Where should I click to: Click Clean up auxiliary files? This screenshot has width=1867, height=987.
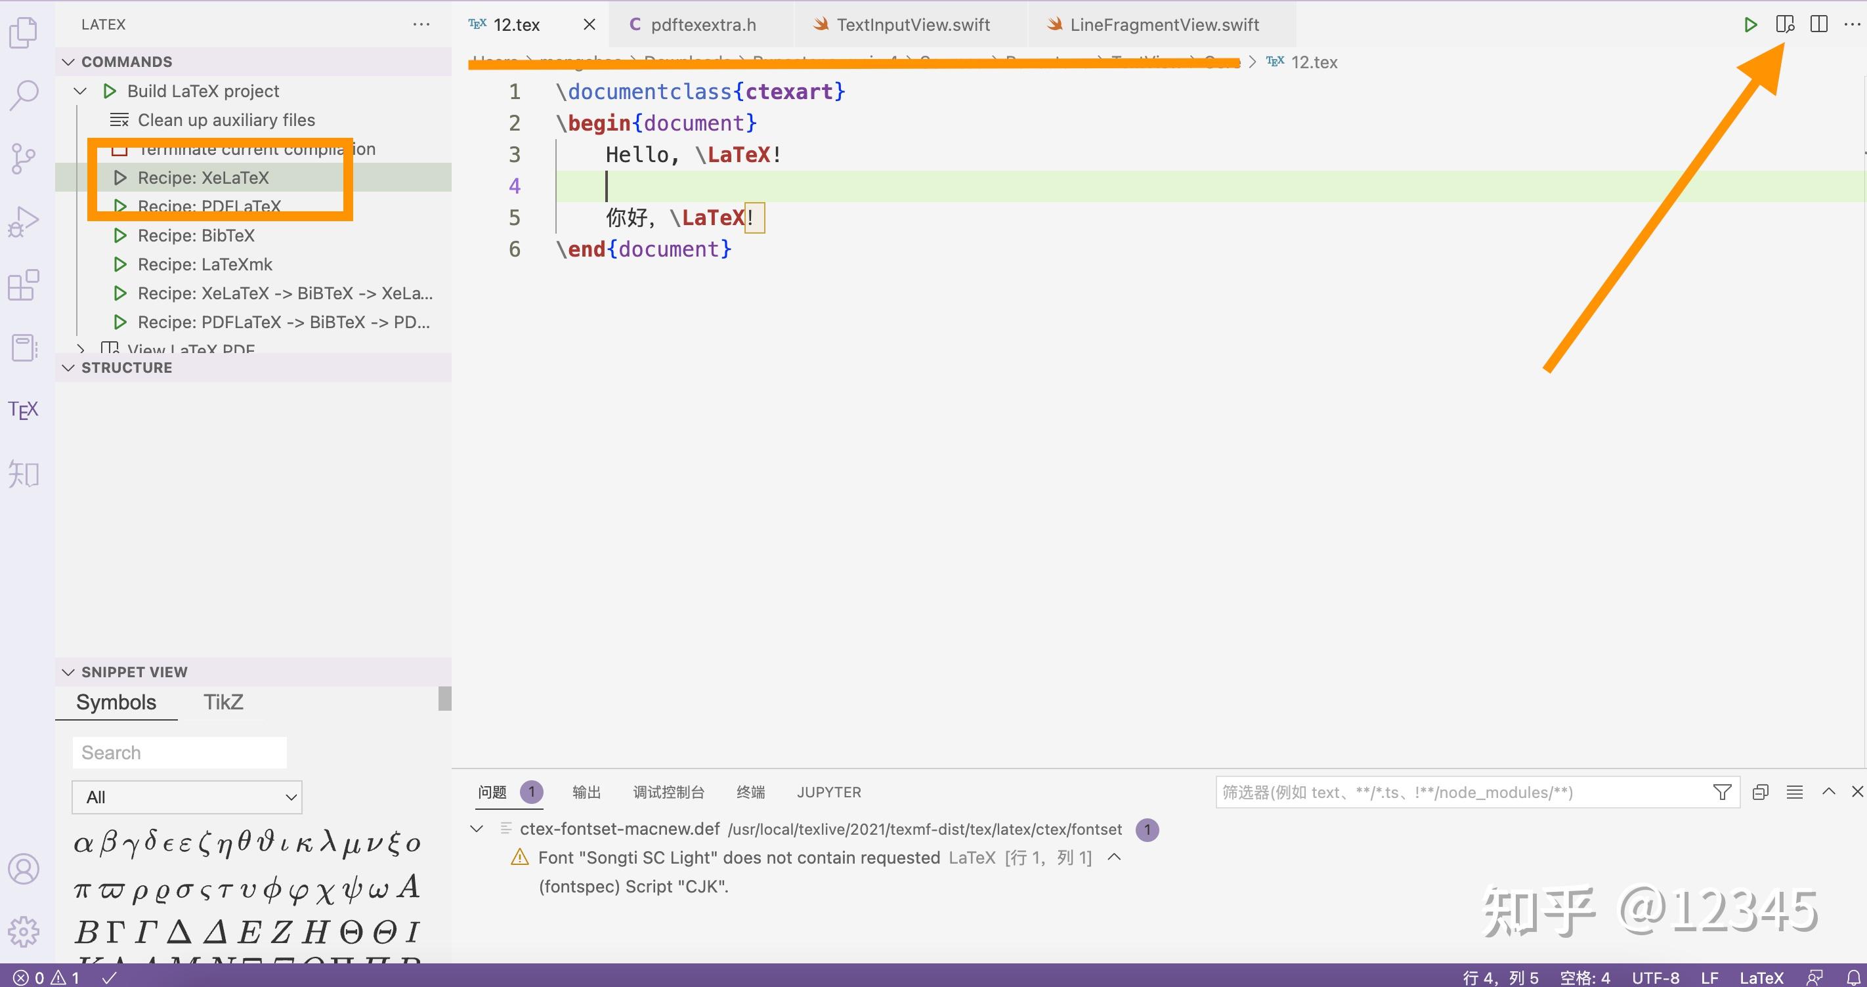226,120
